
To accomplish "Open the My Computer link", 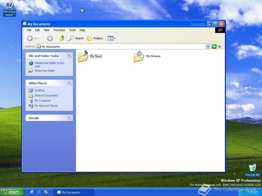I will pos(43,101).
